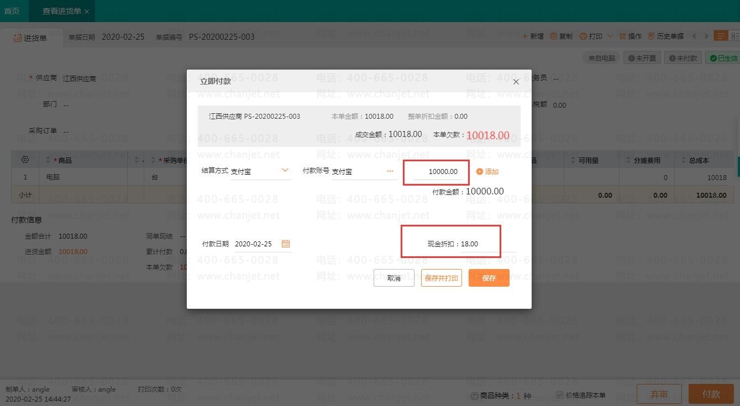Click the 单据编号 PS-20200225-003 in the header
Image resolution: width=740 pixels, height=406 pixels.
point(222,37)
